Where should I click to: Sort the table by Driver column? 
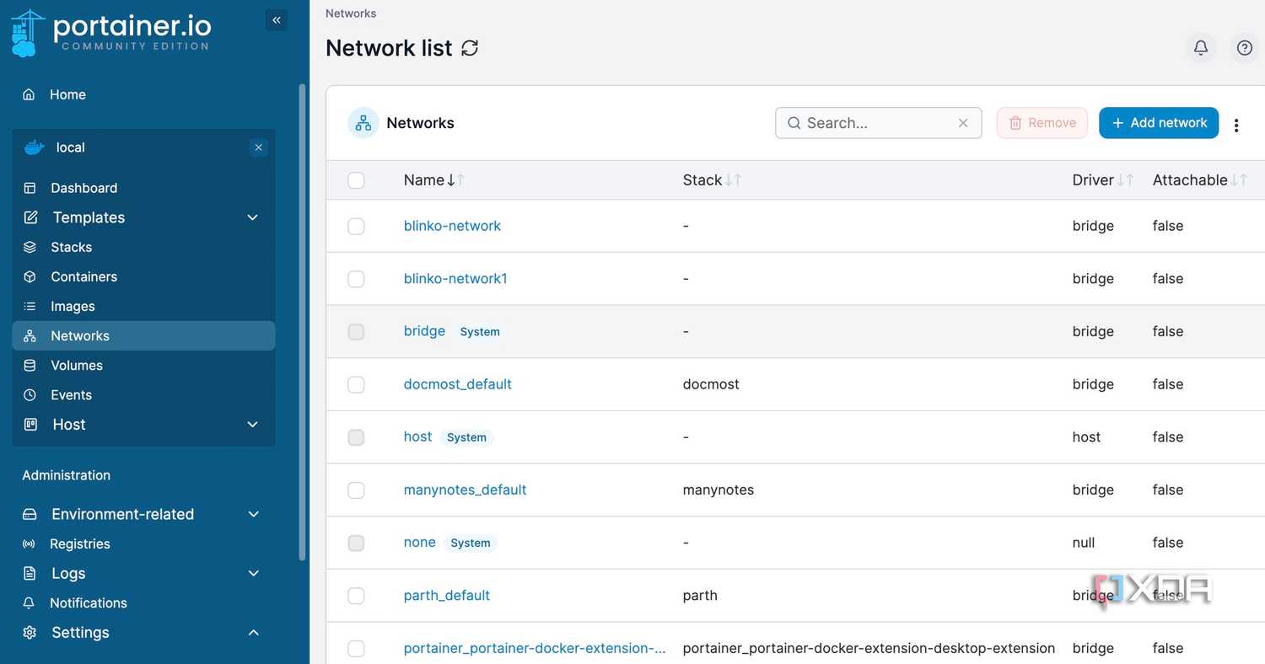click(x=1102, y=180)
